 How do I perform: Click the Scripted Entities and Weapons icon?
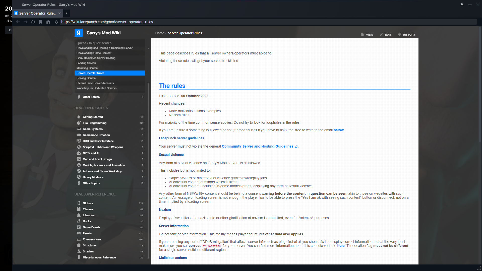[x=79, y=147]
